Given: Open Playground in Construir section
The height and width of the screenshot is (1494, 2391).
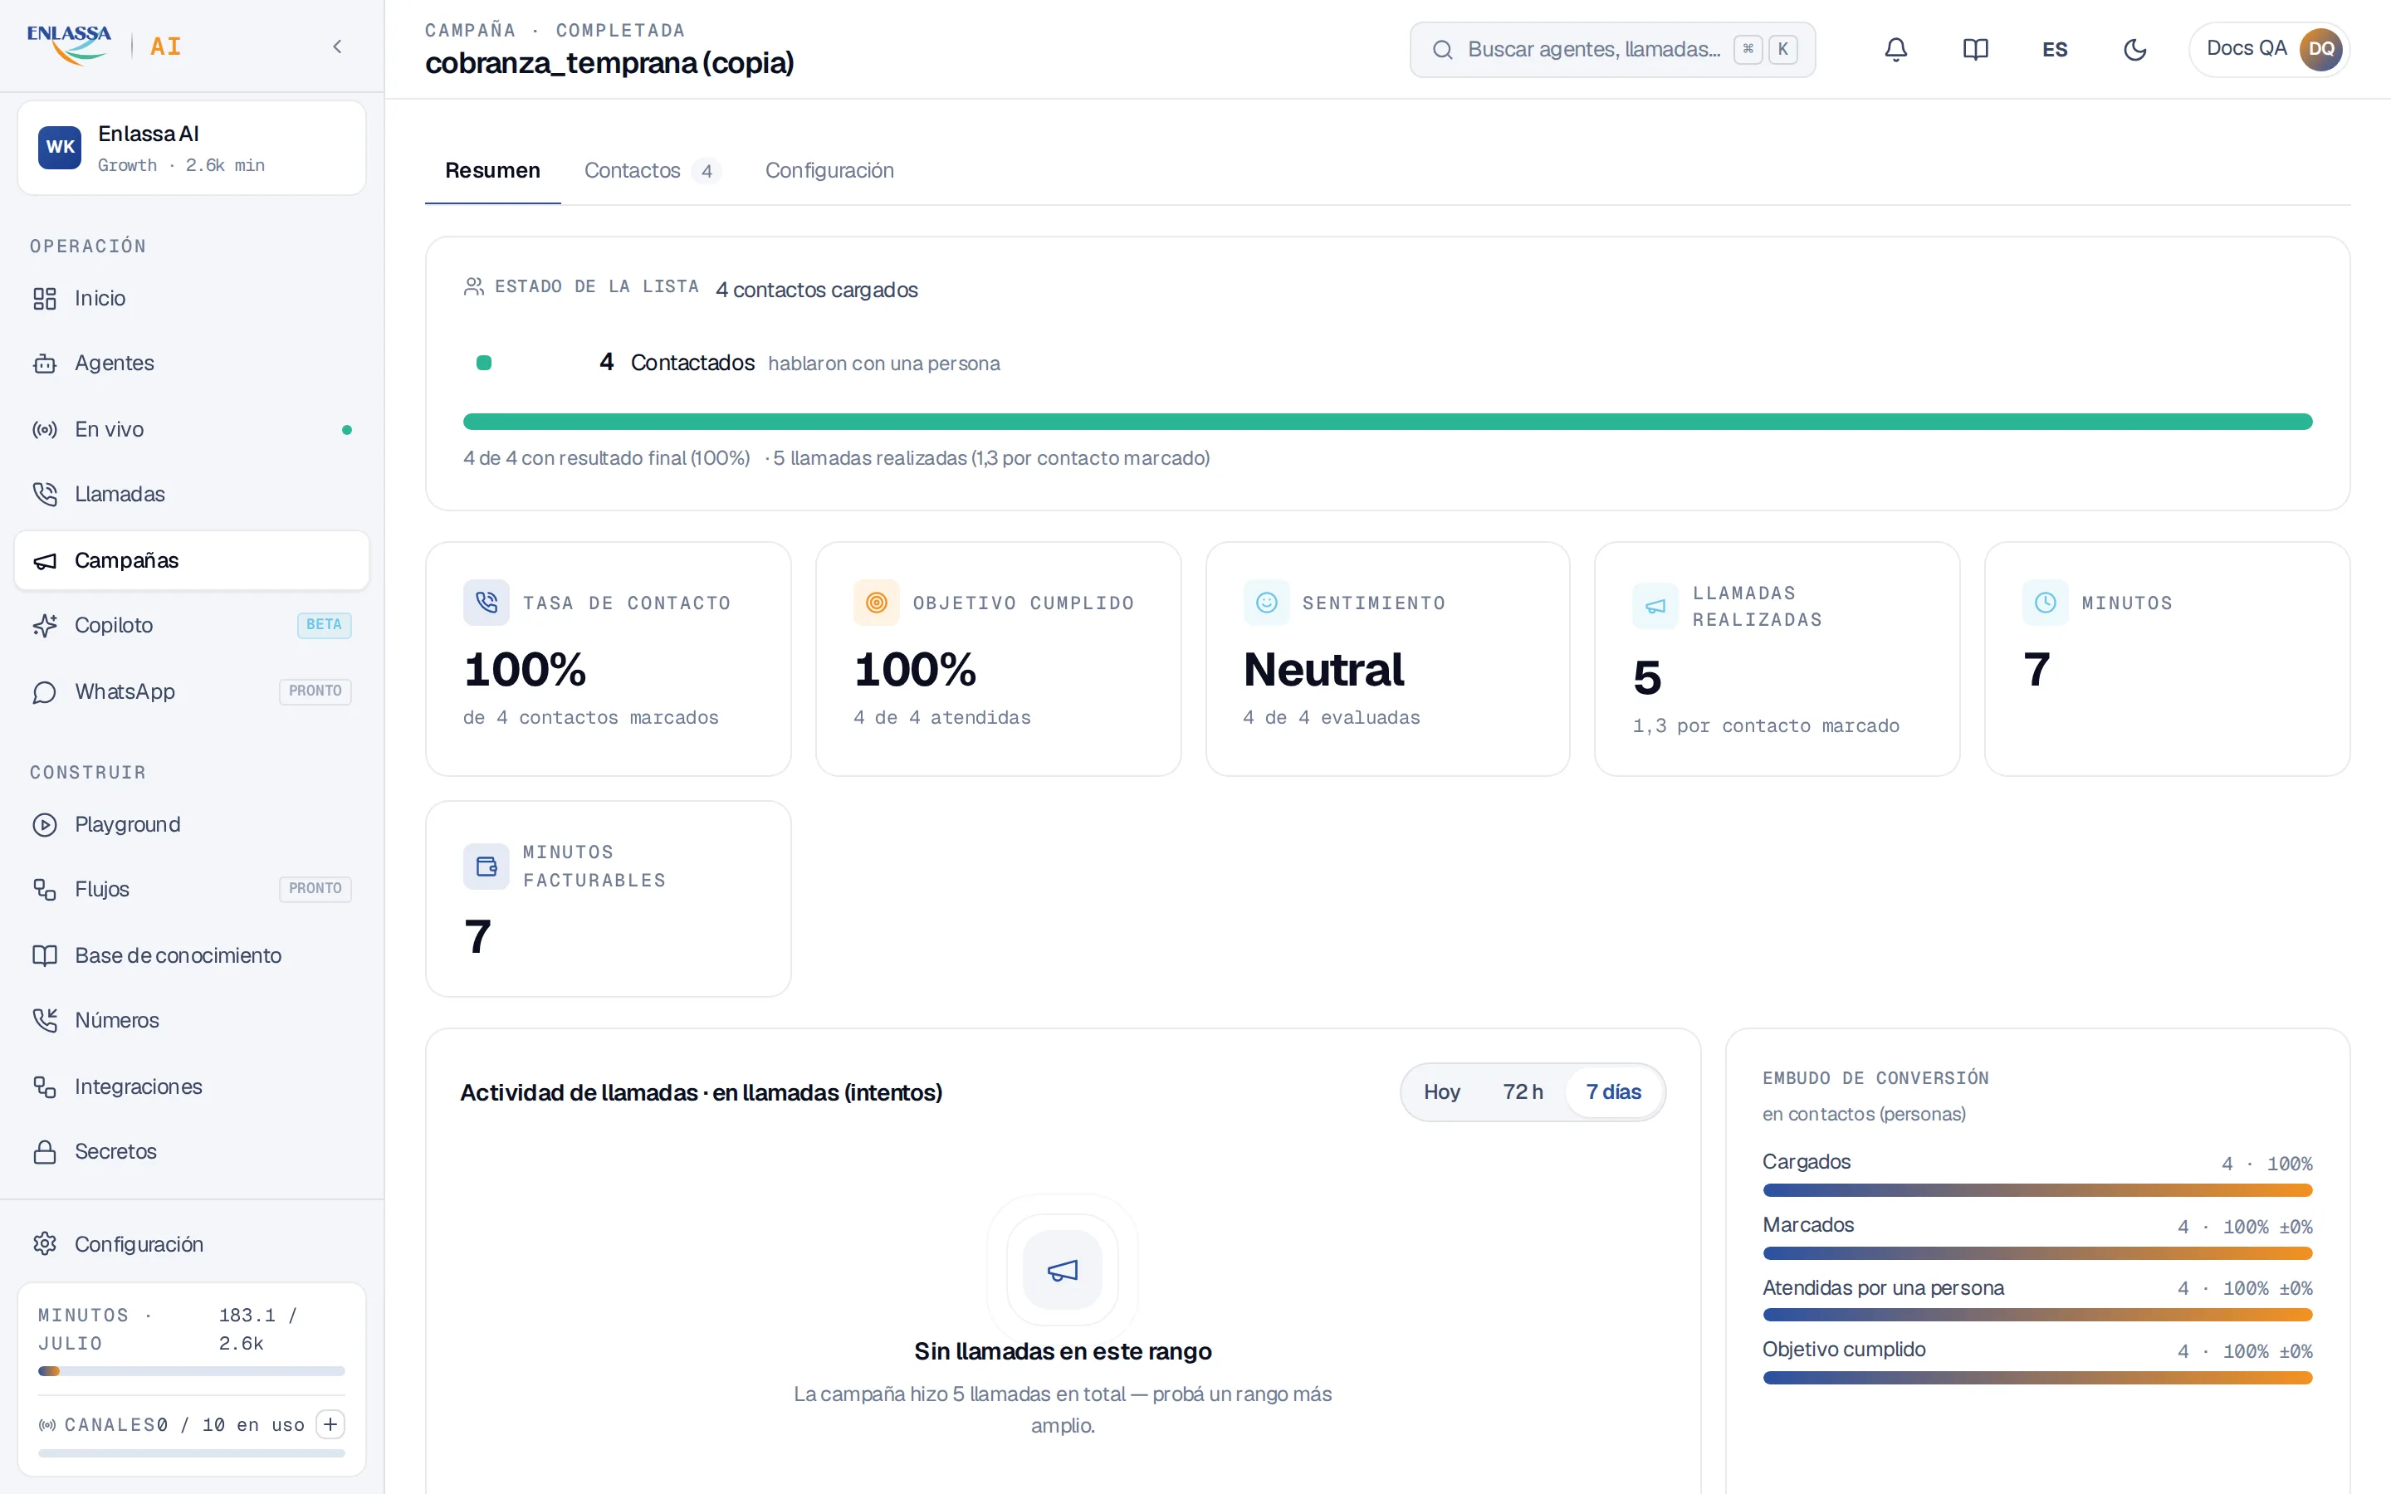Looking at the screenshot, I should coord(192,824).
